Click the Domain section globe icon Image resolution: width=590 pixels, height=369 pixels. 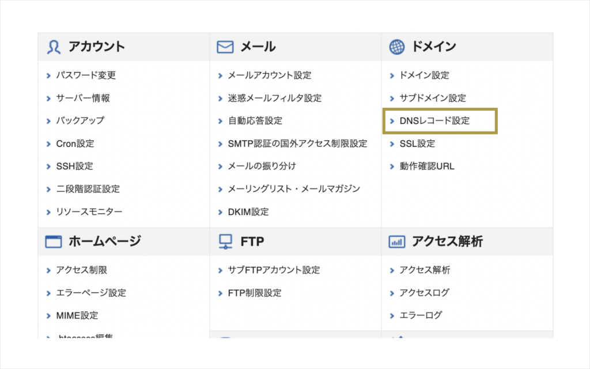pyautogui.click(x=396, y=47)
